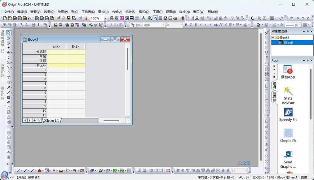Viewport: 314px width, 180px height.
Task: Open the font color swatch (A with color bar)
Action: pyautogui.click(x=245, y=25)
